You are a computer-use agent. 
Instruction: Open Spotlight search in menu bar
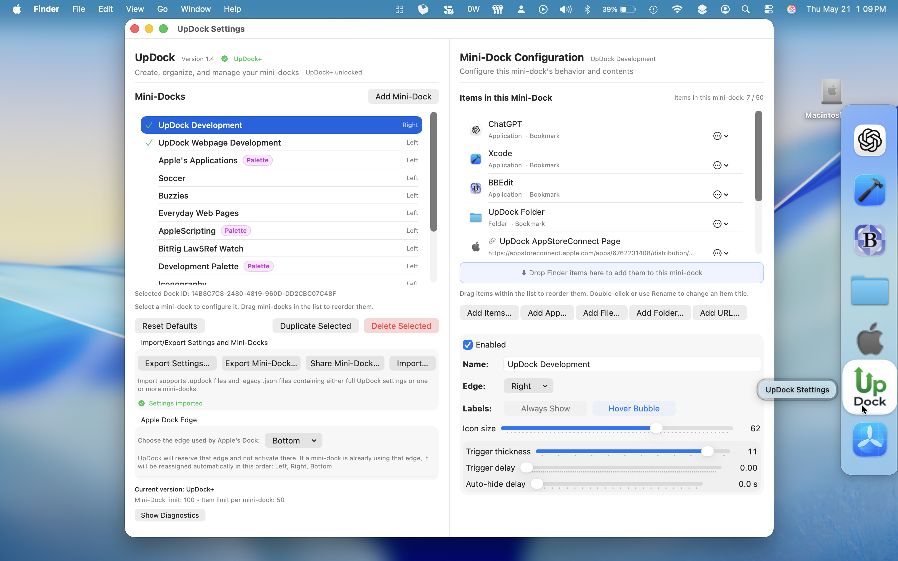click(x=746, y=9)
